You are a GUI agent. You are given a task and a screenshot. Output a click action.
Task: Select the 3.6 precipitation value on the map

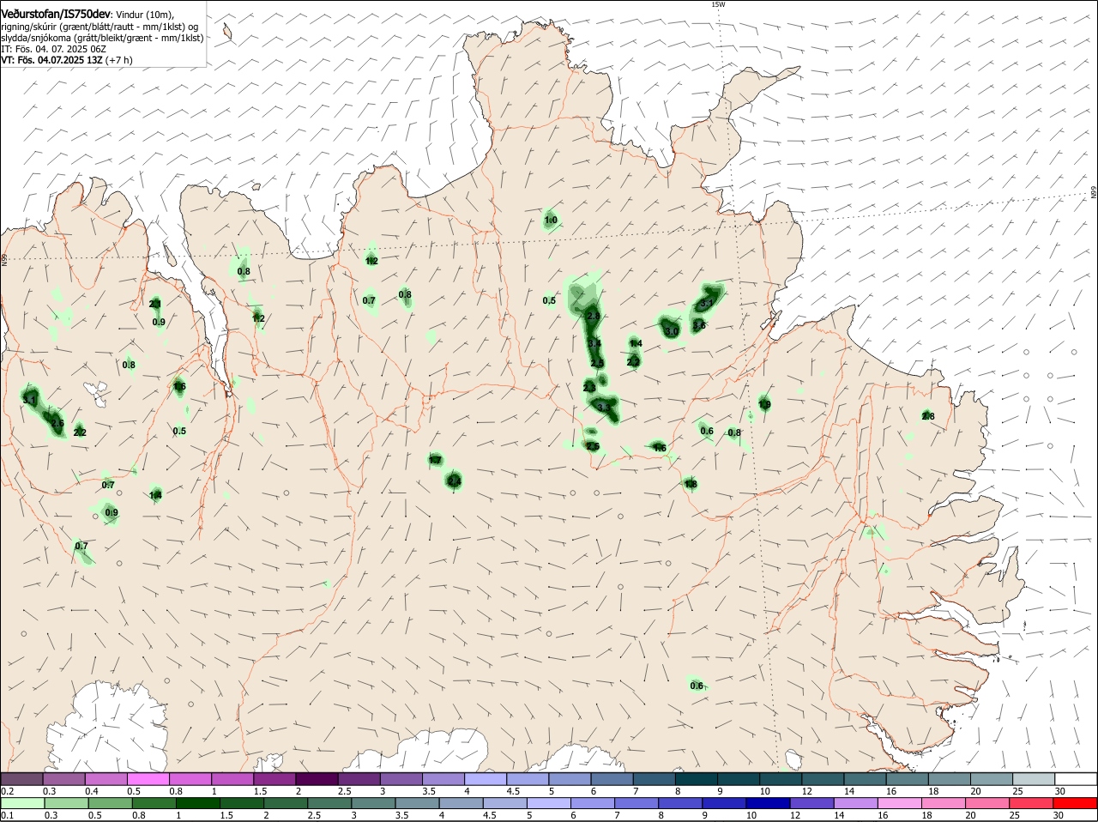pos(699,325)
